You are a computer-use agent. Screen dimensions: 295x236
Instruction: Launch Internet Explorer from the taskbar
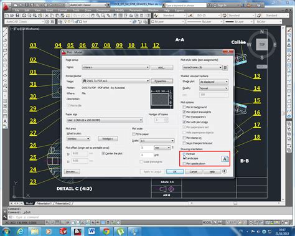(x=20, y=231)
